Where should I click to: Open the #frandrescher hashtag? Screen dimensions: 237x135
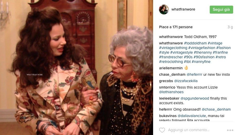[171, 57]
